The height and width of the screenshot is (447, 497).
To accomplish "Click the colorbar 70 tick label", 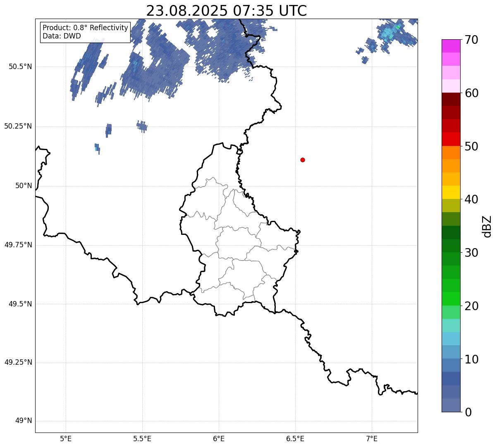I will [471, 40].
